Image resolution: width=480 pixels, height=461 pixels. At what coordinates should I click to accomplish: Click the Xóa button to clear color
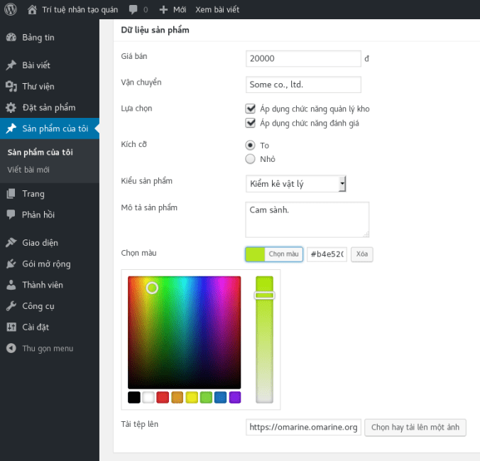tap(362, 254)
